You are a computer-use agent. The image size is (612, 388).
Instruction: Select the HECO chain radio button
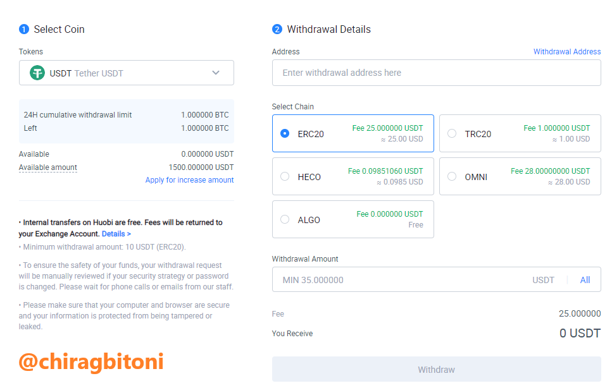pos(285,176)
